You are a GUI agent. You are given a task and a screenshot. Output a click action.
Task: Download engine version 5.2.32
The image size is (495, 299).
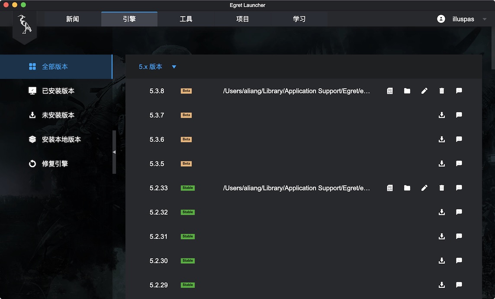point(442,212)
